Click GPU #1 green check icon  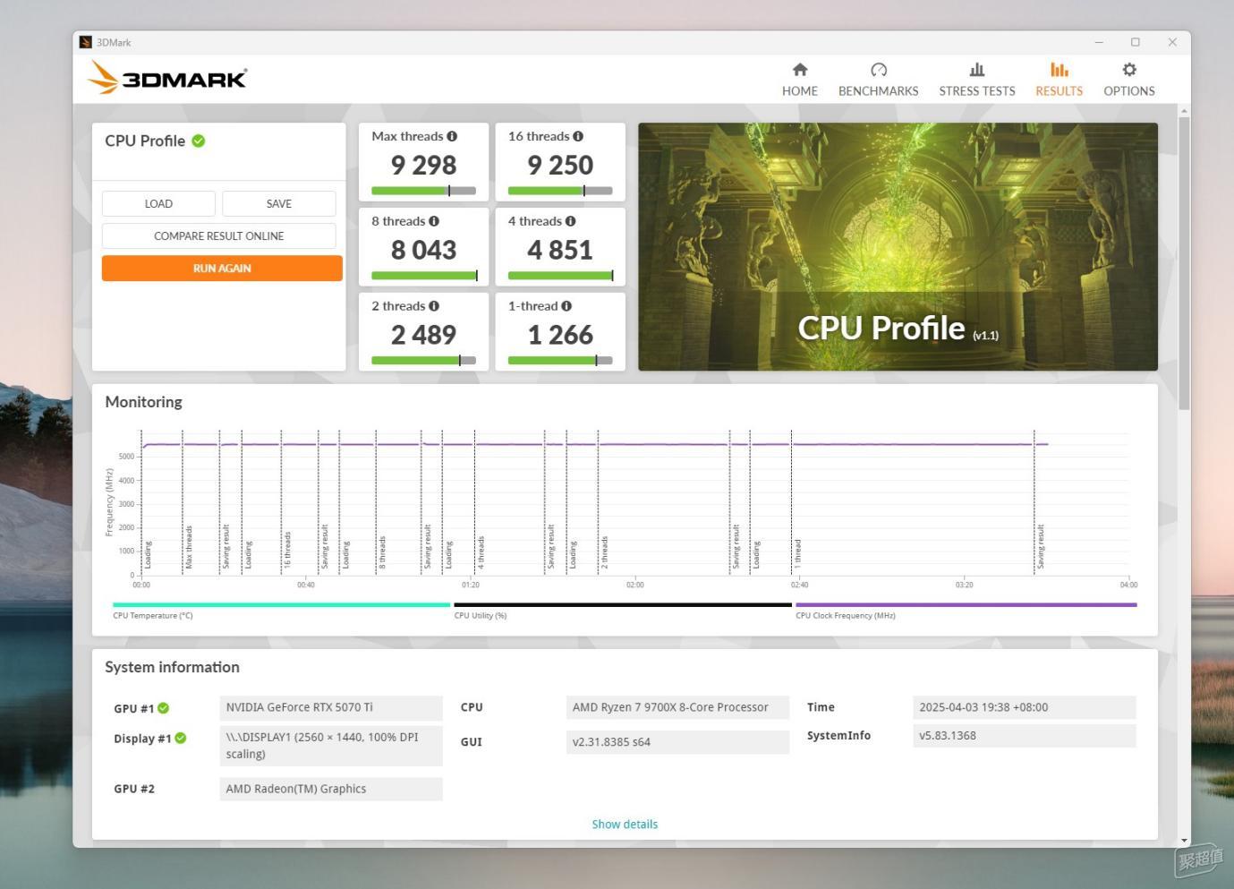point(164,708)
